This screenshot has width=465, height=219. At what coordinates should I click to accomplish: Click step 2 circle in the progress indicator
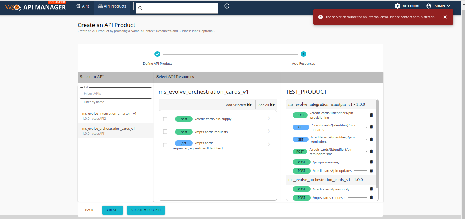(303, 54)
